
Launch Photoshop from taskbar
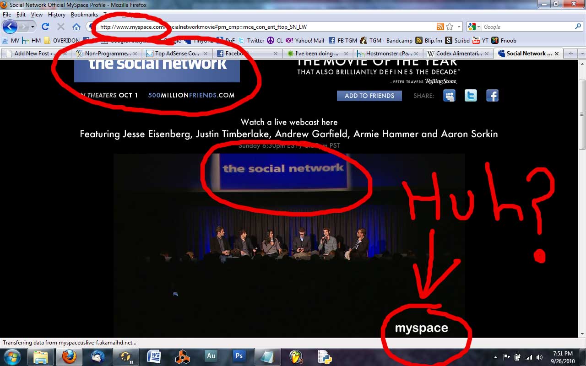point(239,356)
